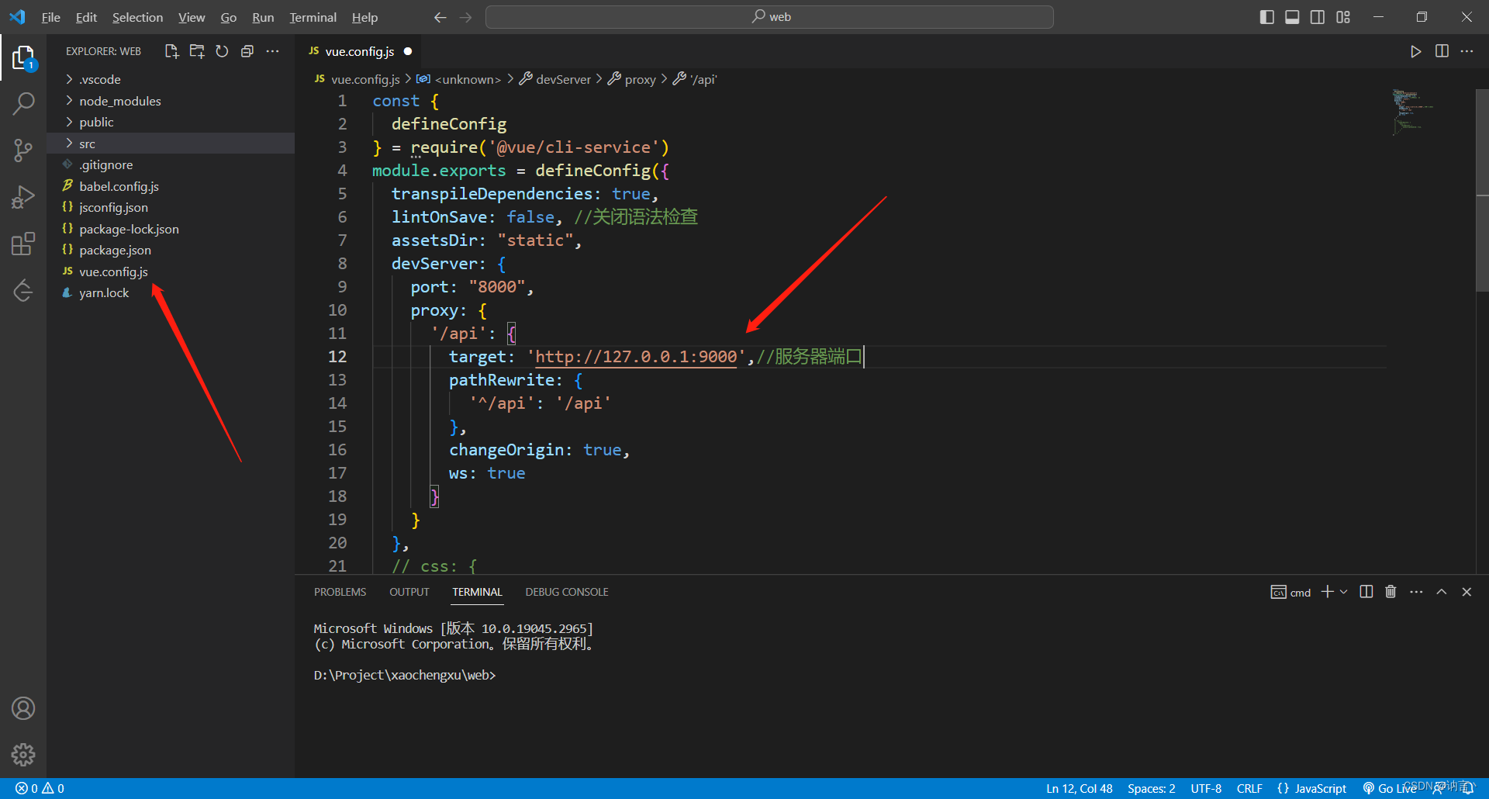
Task: Go back with the navigation arrow
Action: click(440, 17)
